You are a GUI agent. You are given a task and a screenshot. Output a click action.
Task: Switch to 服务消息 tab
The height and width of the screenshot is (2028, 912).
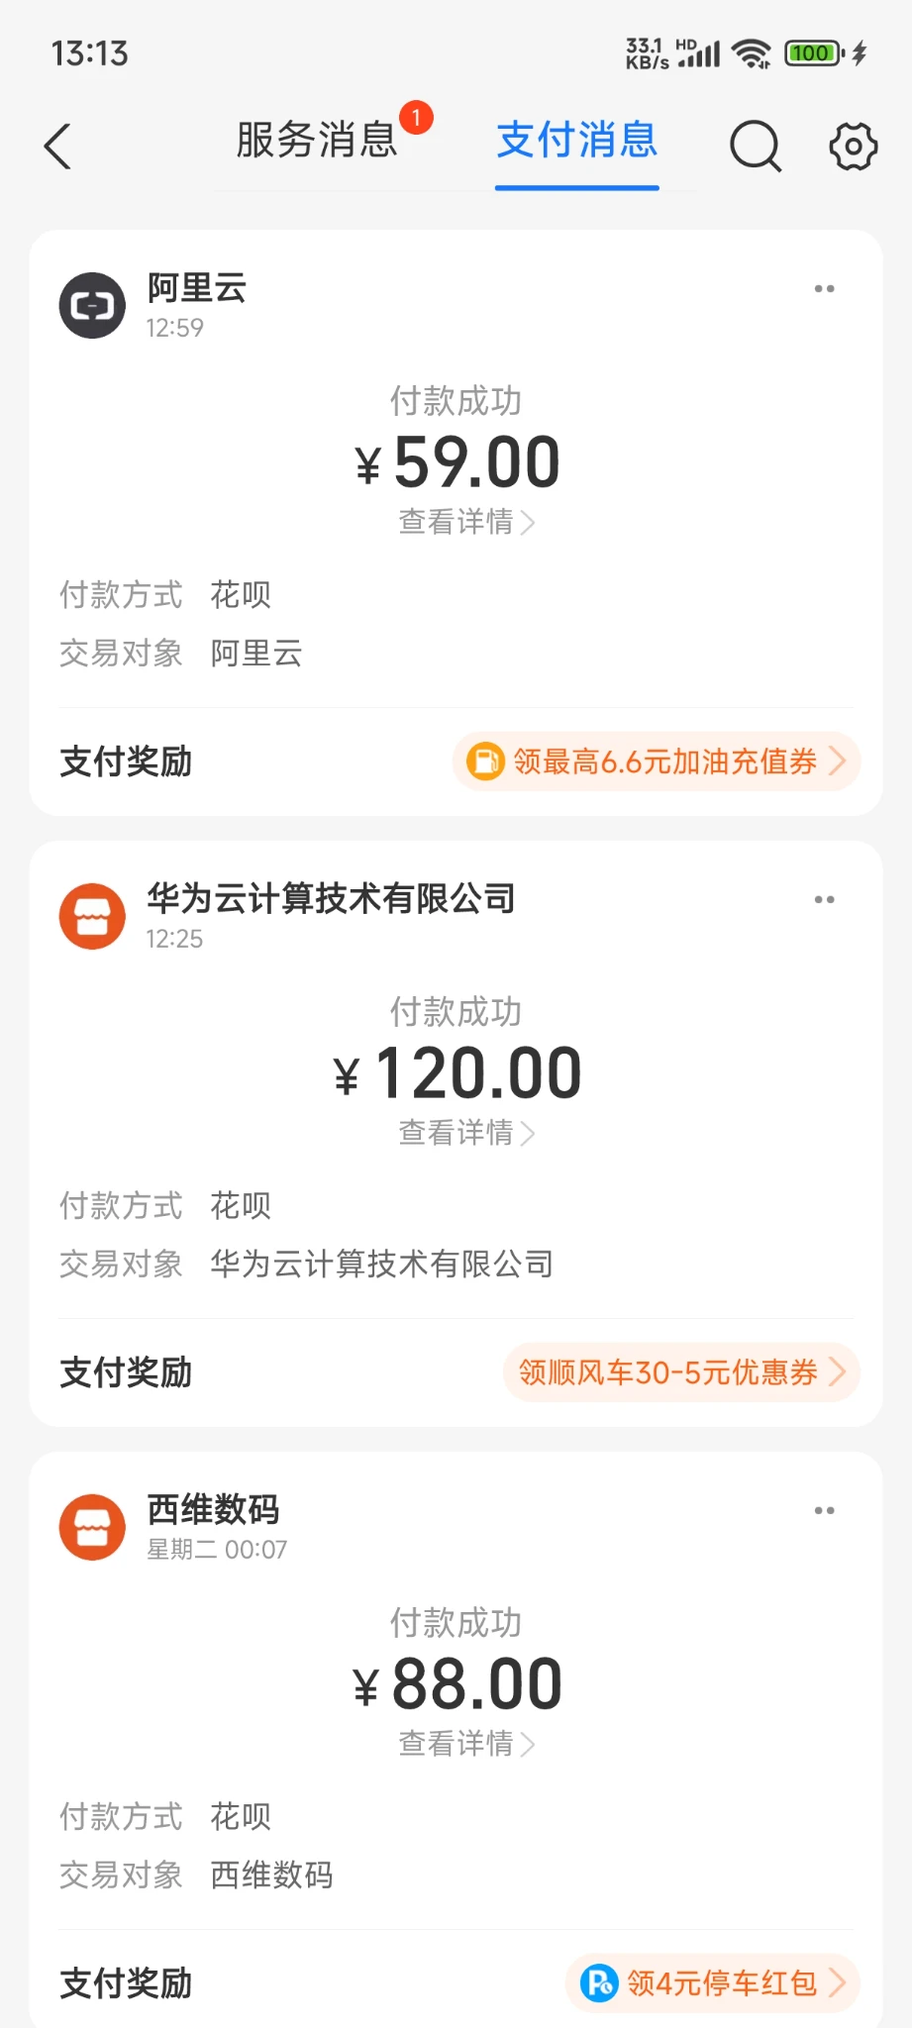coord(317,141)
